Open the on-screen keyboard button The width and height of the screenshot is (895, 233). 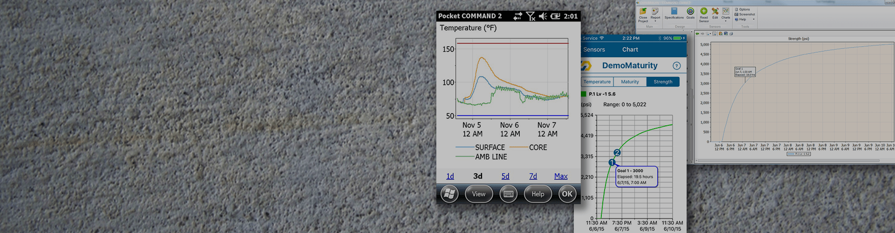coord(509,194)
